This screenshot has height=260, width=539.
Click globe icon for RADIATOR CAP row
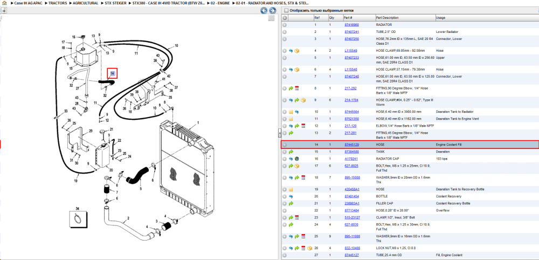(296, 159)
